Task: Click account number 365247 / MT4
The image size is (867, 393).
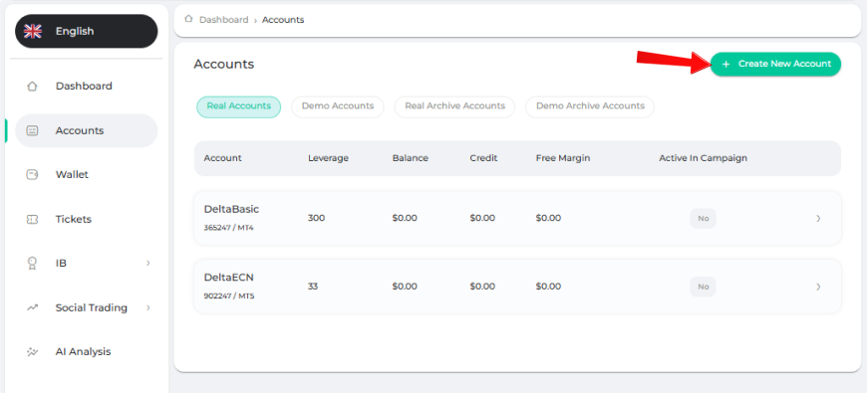Action: (229, 228)
